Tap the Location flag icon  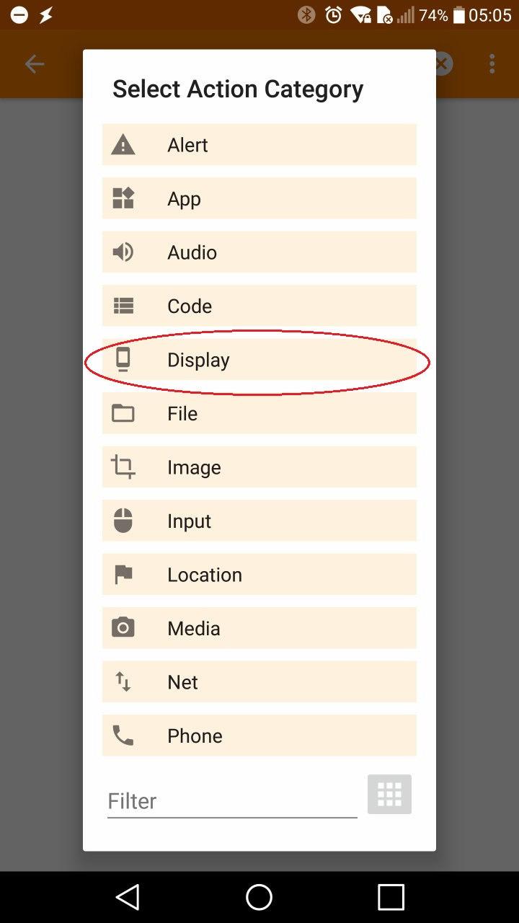[123, 574]
